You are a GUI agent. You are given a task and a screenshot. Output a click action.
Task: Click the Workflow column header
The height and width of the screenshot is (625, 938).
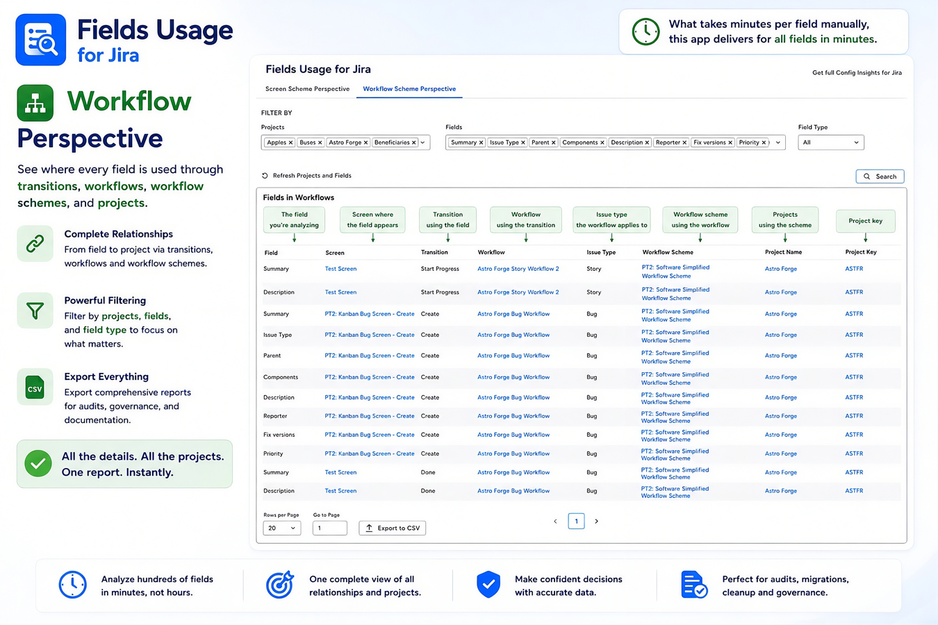tap(491, 252)
